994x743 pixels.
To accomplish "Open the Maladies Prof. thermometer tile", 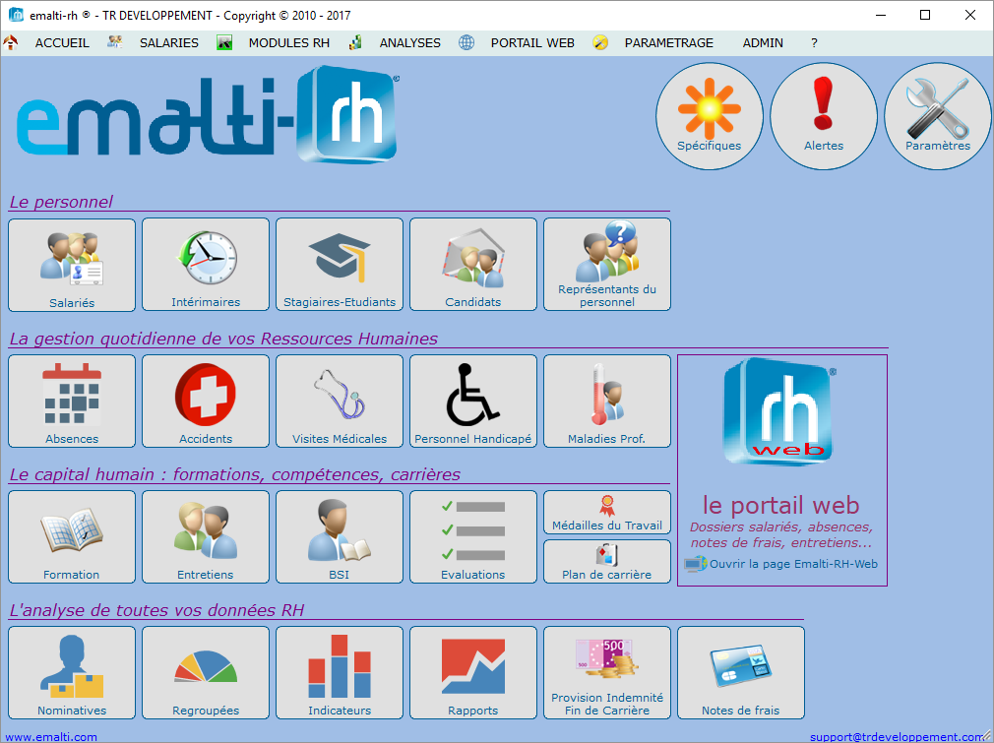I will tap(606, 401).
